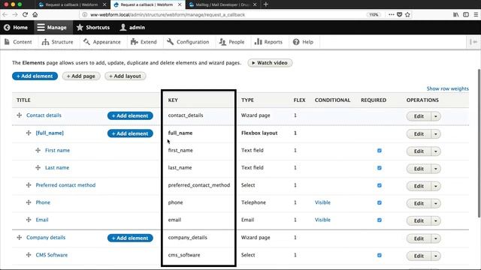Play the Watch video button

click(270, 63)
